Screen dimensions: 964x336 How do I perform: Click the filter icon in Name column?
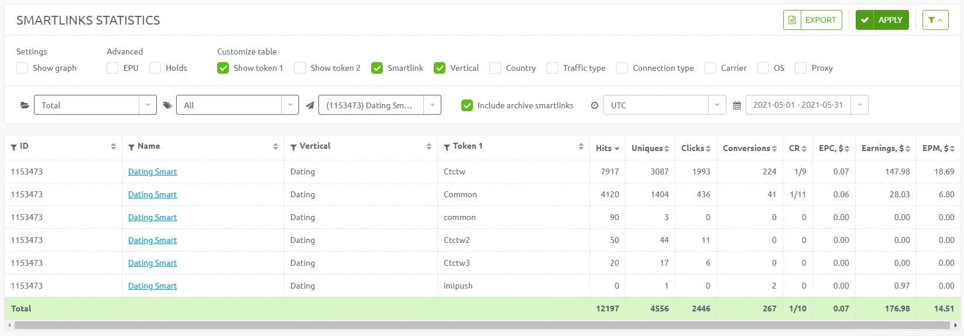(132, 147)
